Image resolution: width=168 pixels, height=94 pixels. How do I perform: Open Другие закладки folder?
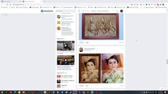click(x=149, y=7)
